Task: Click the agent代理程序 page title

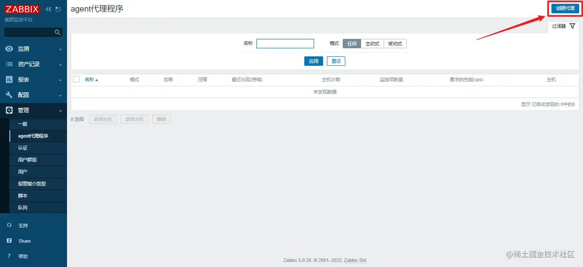Action: (x=97, y=9)
